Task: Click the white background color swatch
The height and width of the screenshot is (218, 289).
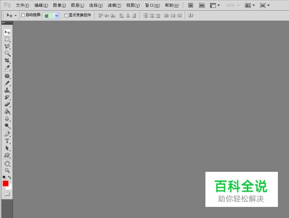Action: coord(10,188)
